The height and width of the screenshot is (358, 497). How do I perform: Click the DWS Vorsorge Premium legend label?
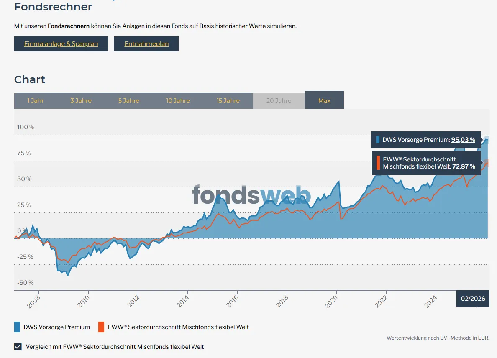point(57,327)
